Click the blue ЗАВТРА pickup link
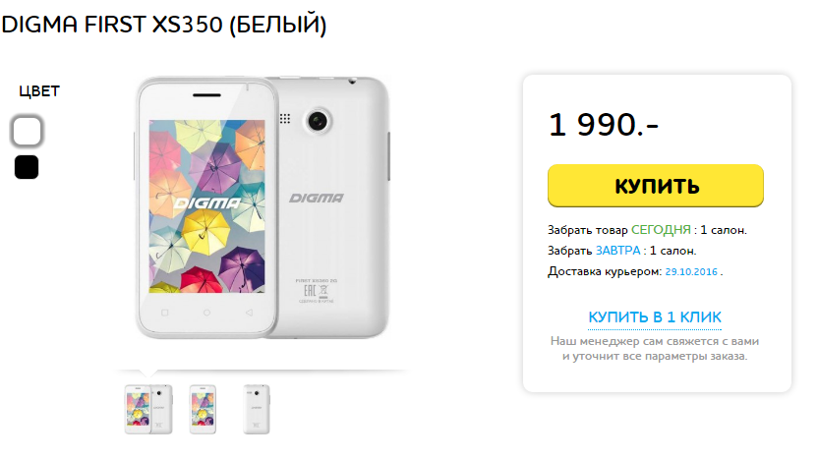This screenshot has width=818, height=460. coord(617,251)
